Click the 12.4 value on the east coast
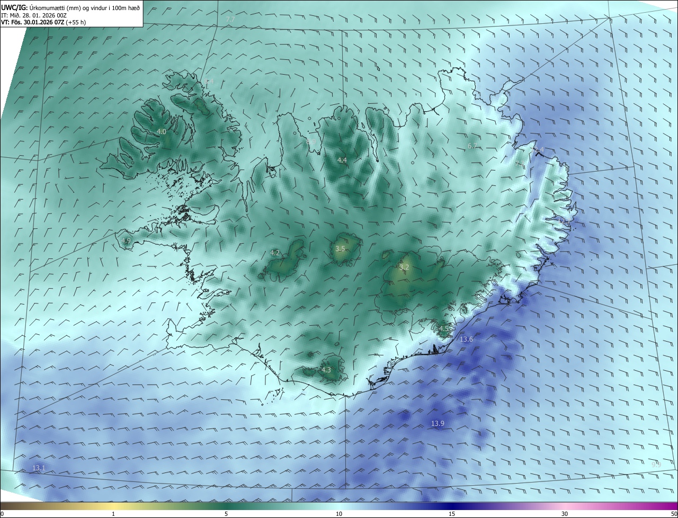This screenshot has width=678, height=518. (x=537, y=150)
